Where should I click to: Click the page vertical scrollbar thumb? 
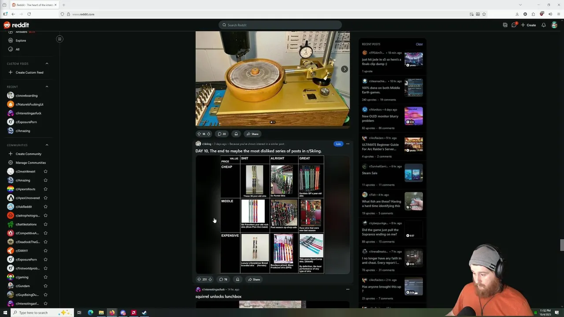(561, 245)
